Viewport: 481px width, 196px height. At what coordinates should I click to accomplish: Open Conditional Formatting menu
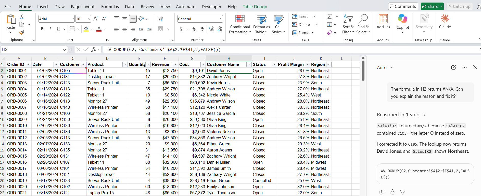tap(240, 24)
